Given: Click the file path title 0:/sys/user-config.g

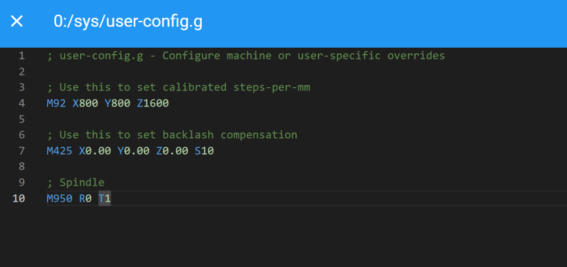Looking at the screenshot, I should (x=128, y=22).
